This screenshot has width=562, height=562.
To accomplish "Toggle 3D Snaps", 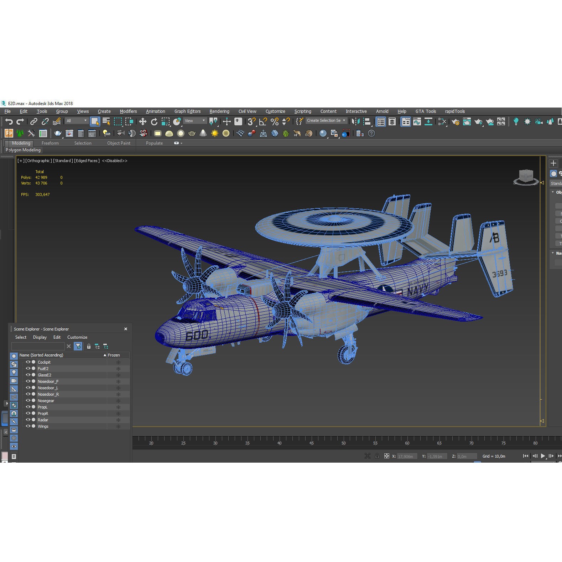I will pyautogui.click(x=251, y=122).
